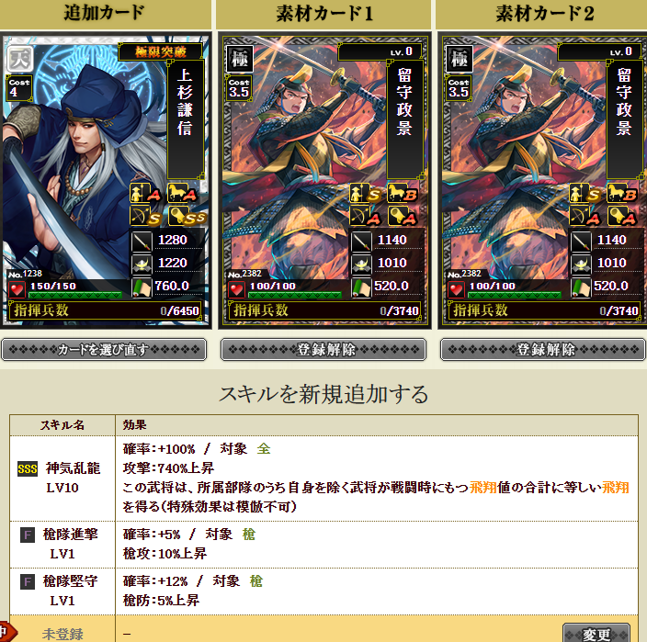Click the heart HP icon on the 追加カード
This screenshot has width=647, height=642.
pyautogui.click(x=17, y=289)
